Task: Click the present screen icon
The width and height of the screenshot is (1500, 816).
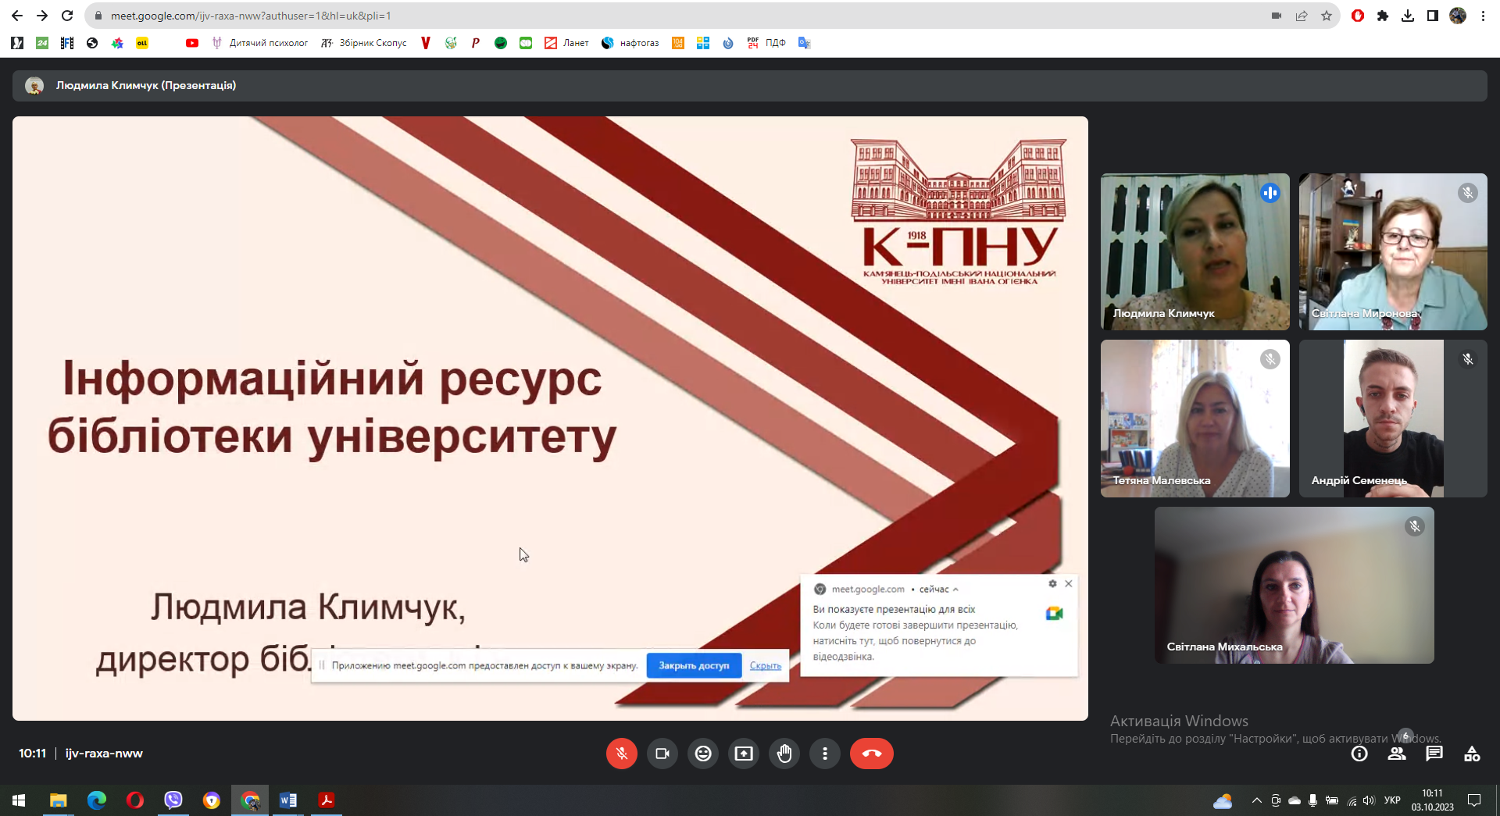Action: (744, 754)
